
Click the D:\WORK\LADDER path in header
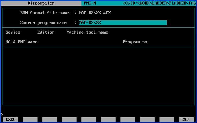159,3
